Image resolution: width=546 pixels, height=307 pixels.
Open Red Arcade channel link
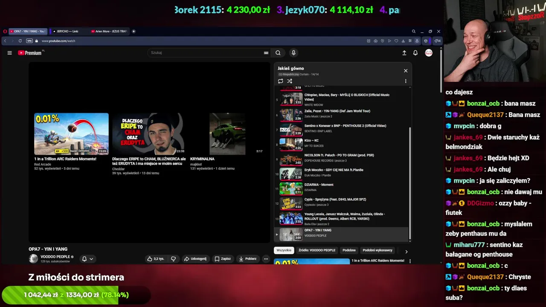point(43,164)
